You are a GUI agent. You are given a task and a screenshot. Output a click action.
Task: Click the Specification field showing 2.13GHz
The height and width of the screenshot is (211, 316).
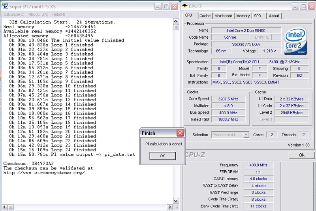coord(260,62)
